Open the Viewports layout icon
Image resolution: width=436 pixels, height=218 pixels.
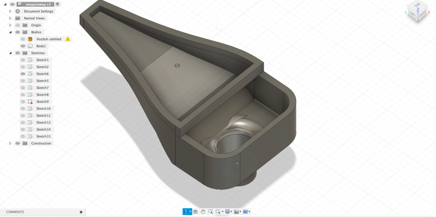click(246, 211)
